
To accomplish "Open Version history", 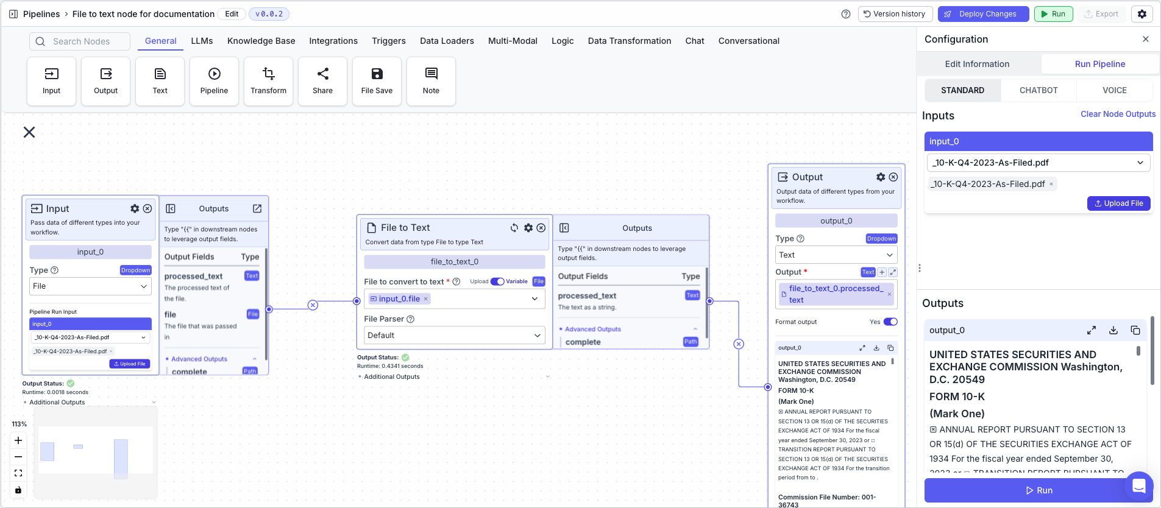I will (894, 14).
